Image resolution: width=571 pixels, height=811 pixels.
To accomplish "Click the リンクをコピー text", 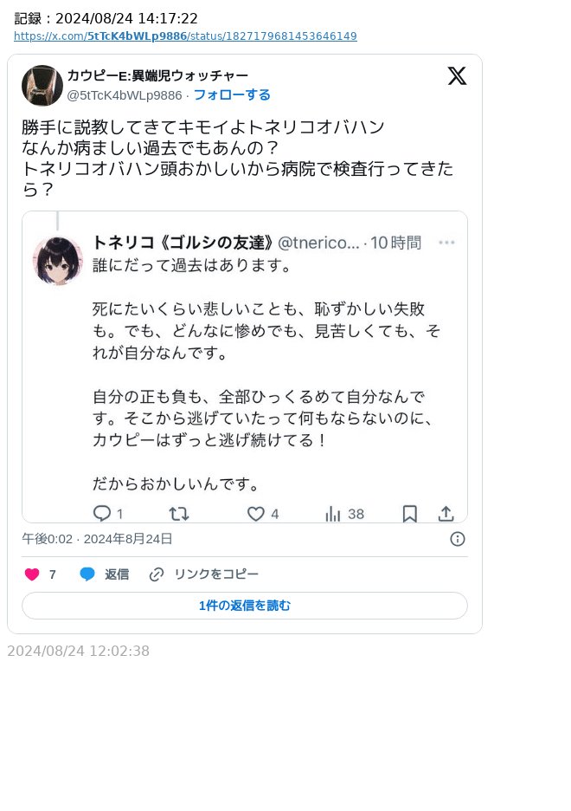I will click(x=216, y=574).
